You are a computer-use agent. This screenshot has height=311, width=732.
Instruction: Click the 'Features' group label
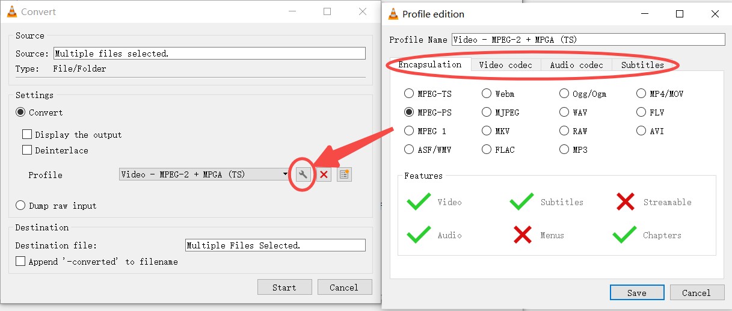[x=423, y=176]
